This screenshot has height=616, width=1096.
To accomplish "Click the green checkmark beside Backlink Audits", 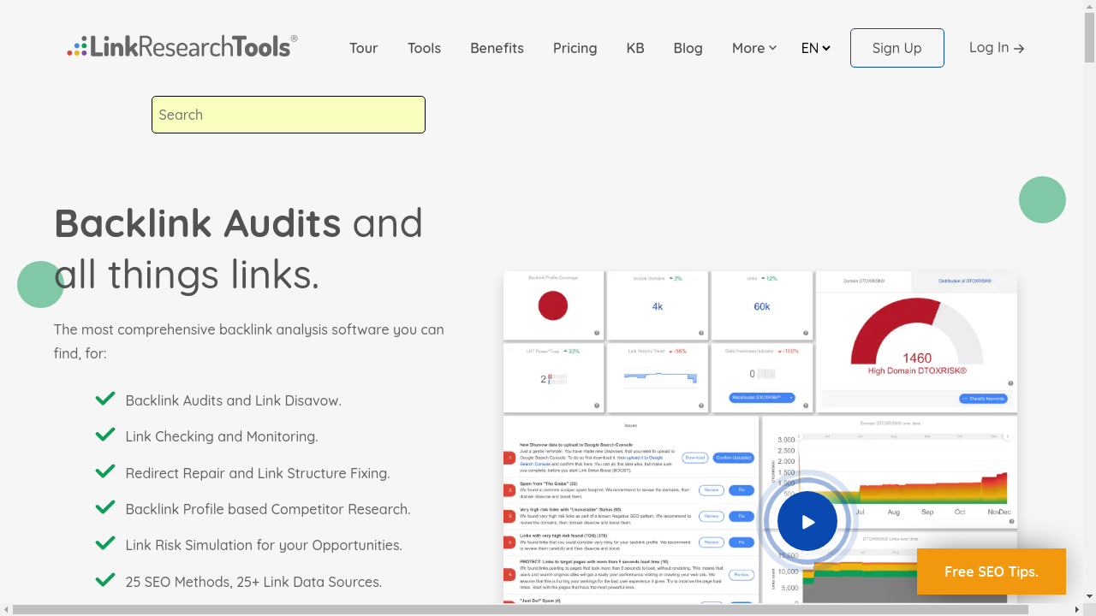I will 105,399.
